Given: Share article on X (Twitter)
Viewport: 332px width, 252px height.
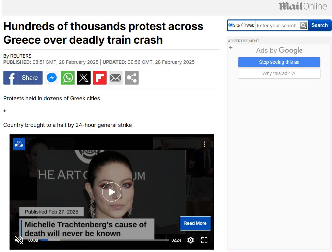Looking at the screenshot, I should (x=84, y=78).
